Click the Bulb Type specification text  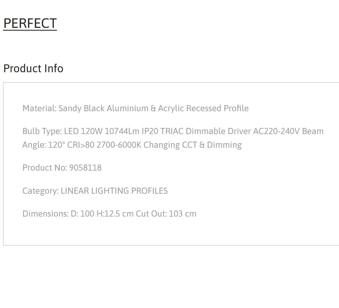point(173,138)
